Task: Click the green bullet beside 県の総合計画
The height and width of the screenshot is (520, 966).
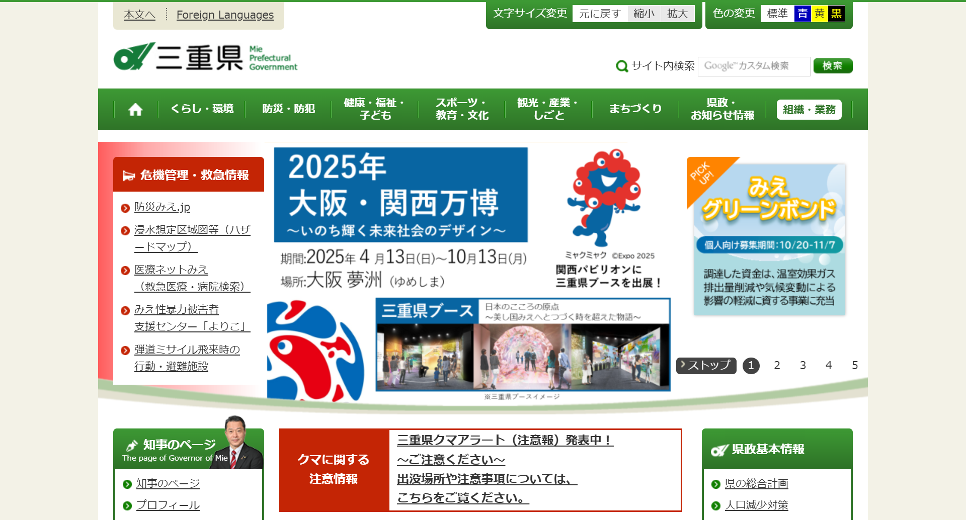Action: 716,484
